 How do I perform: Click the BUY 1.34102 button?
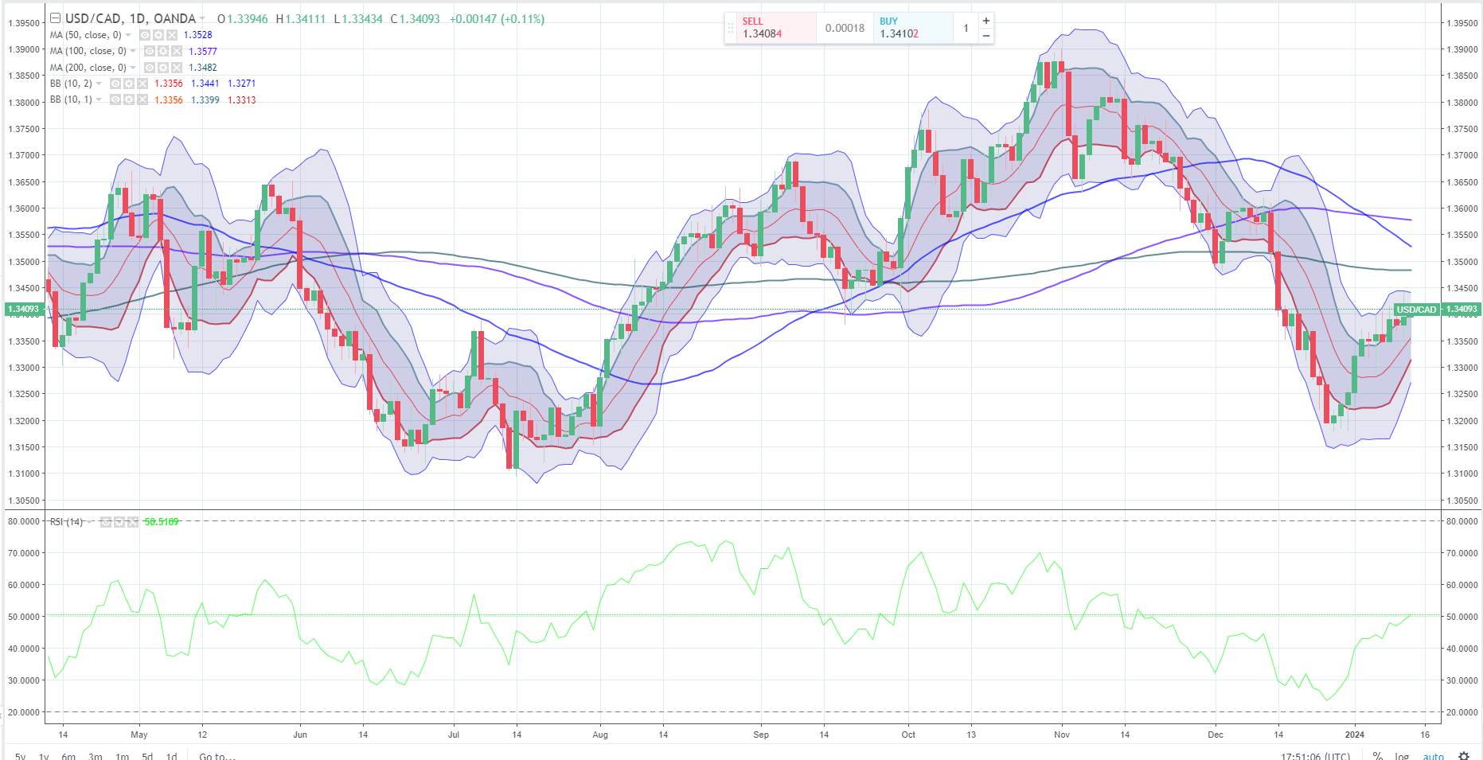click(911, 28)
